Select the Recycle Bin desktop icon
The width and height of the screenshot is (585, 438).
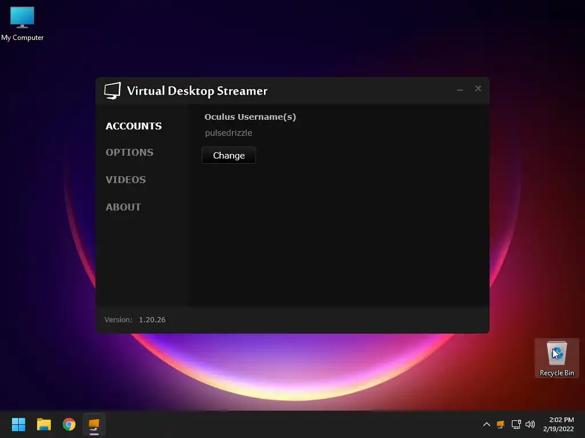556,358
